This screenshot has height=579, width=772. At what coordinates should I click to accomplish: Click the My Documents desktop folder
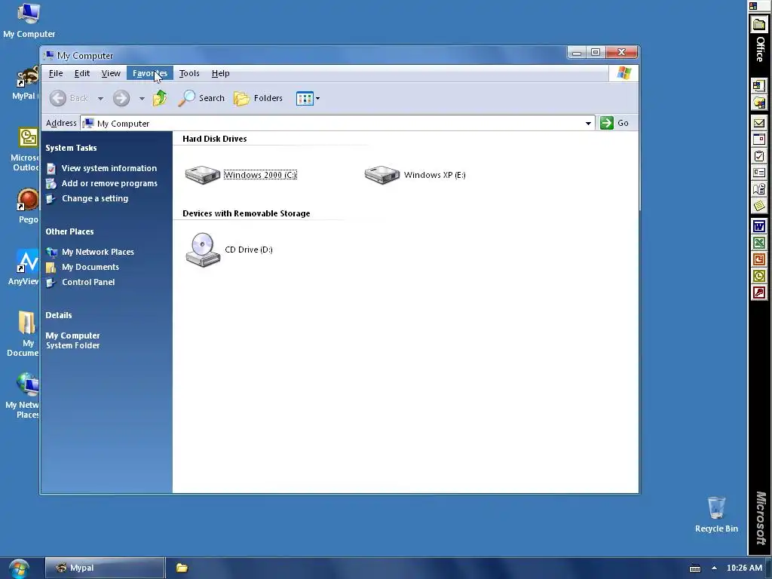[x=25, y=334]
